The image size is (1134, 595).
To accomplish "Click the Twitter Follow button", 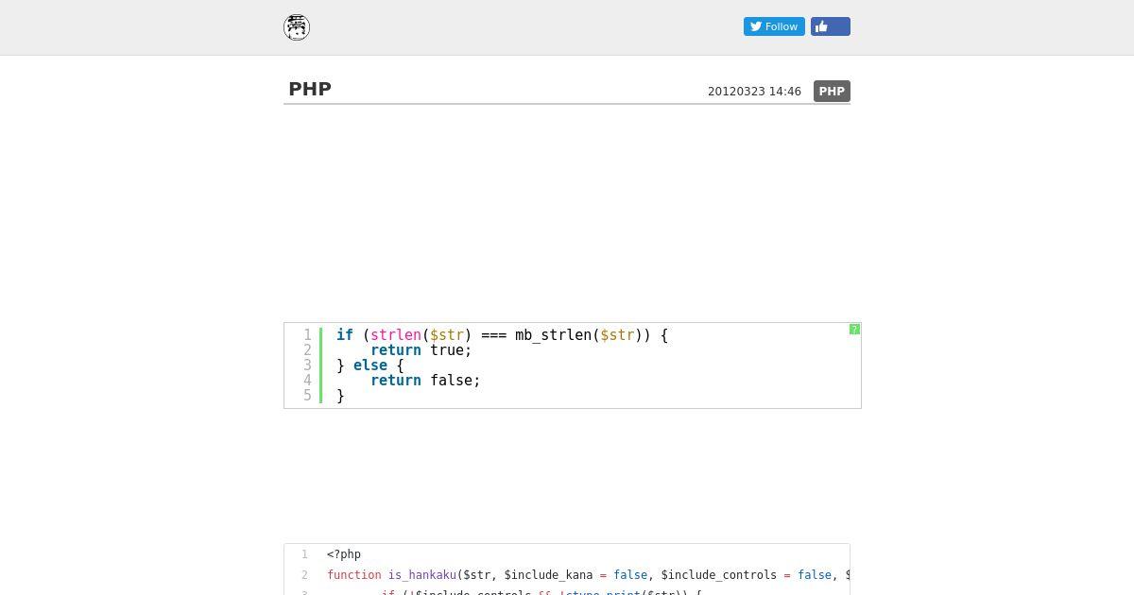I will point(774,26).
